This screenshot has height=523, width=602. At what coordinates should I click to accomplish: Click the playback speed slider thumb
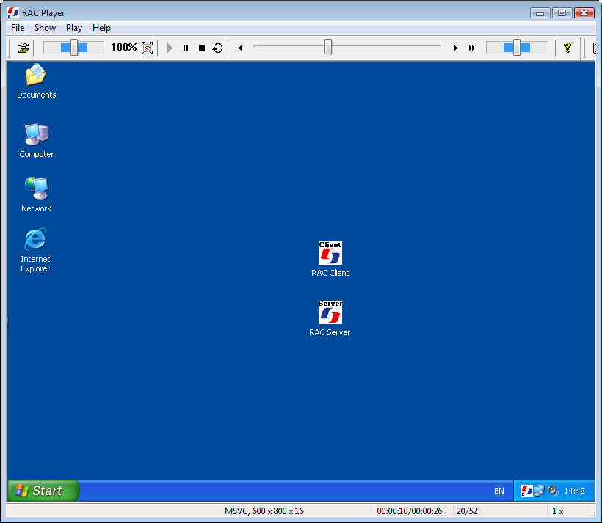click(x=517, y=48)
